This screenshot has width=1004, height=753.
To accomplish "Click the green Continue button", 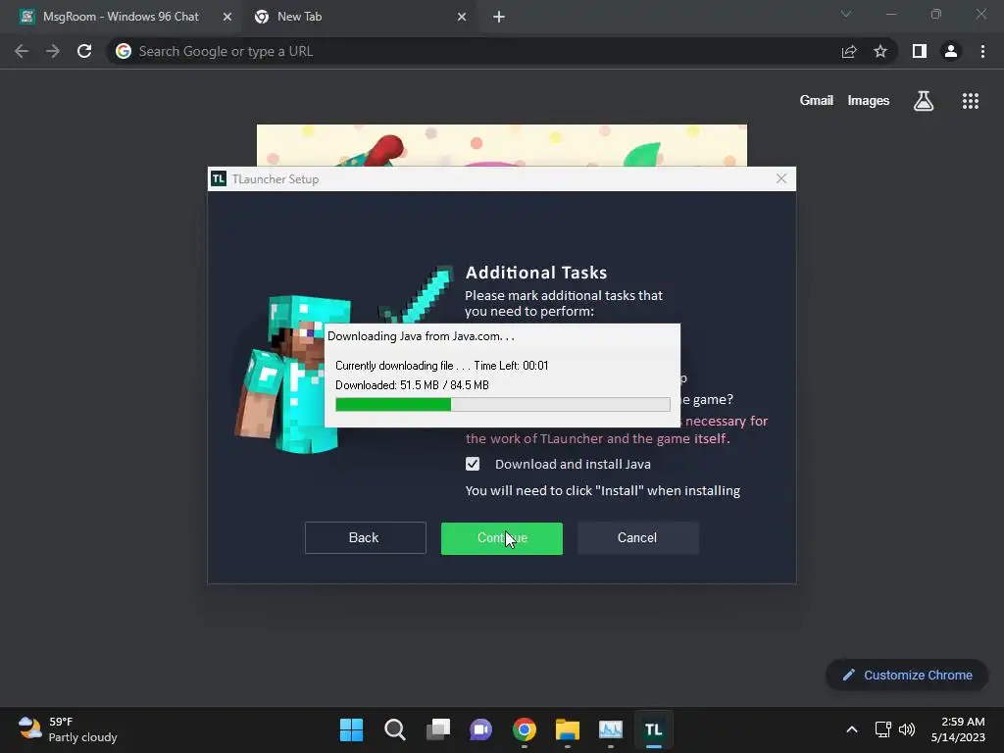I will [x=501, y=538].
